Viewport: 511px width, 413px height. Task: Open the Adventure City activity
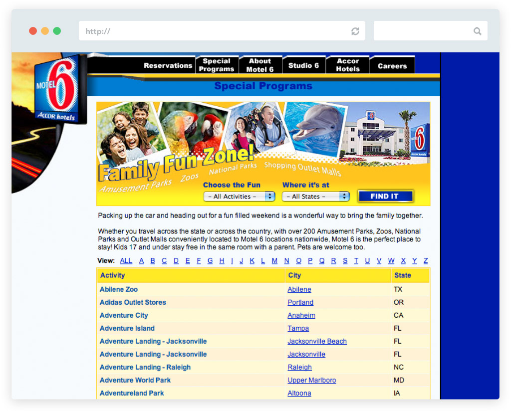coord(124,315)
